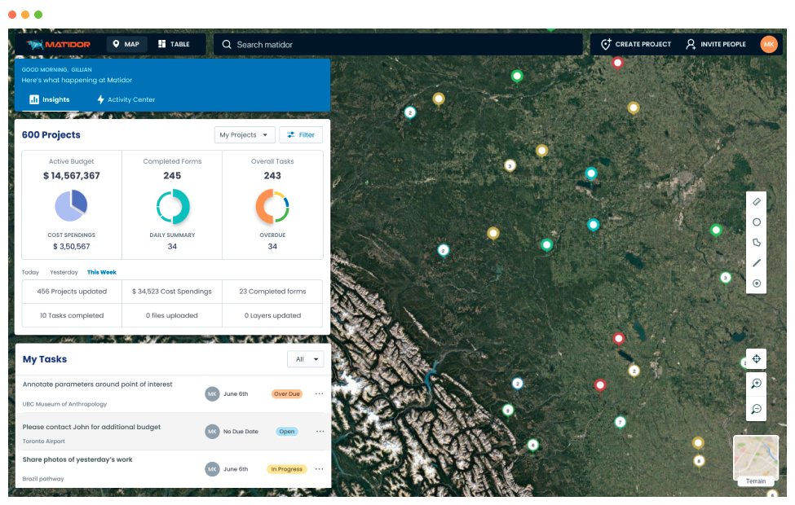Open the MK user avatar menu
This screenshot has height=505, width=795.
pos(769,44)
